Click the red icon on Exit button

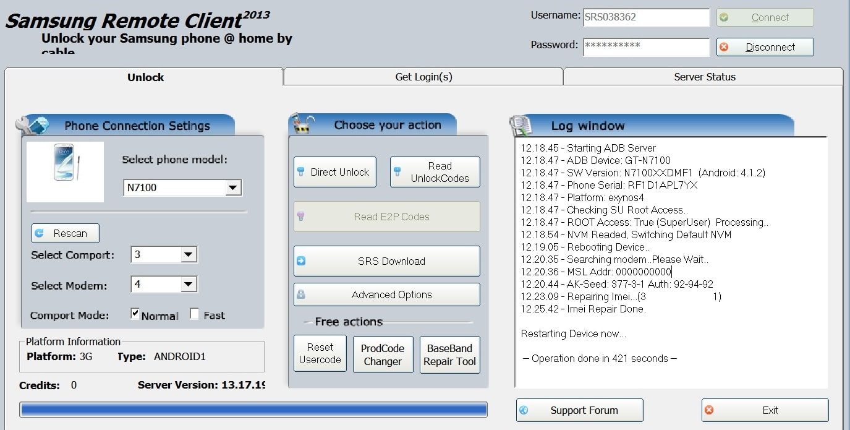[709, 410]
